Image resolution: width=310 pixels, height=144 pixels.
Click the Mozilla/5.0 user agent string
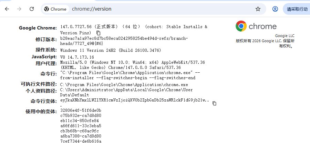132,65
